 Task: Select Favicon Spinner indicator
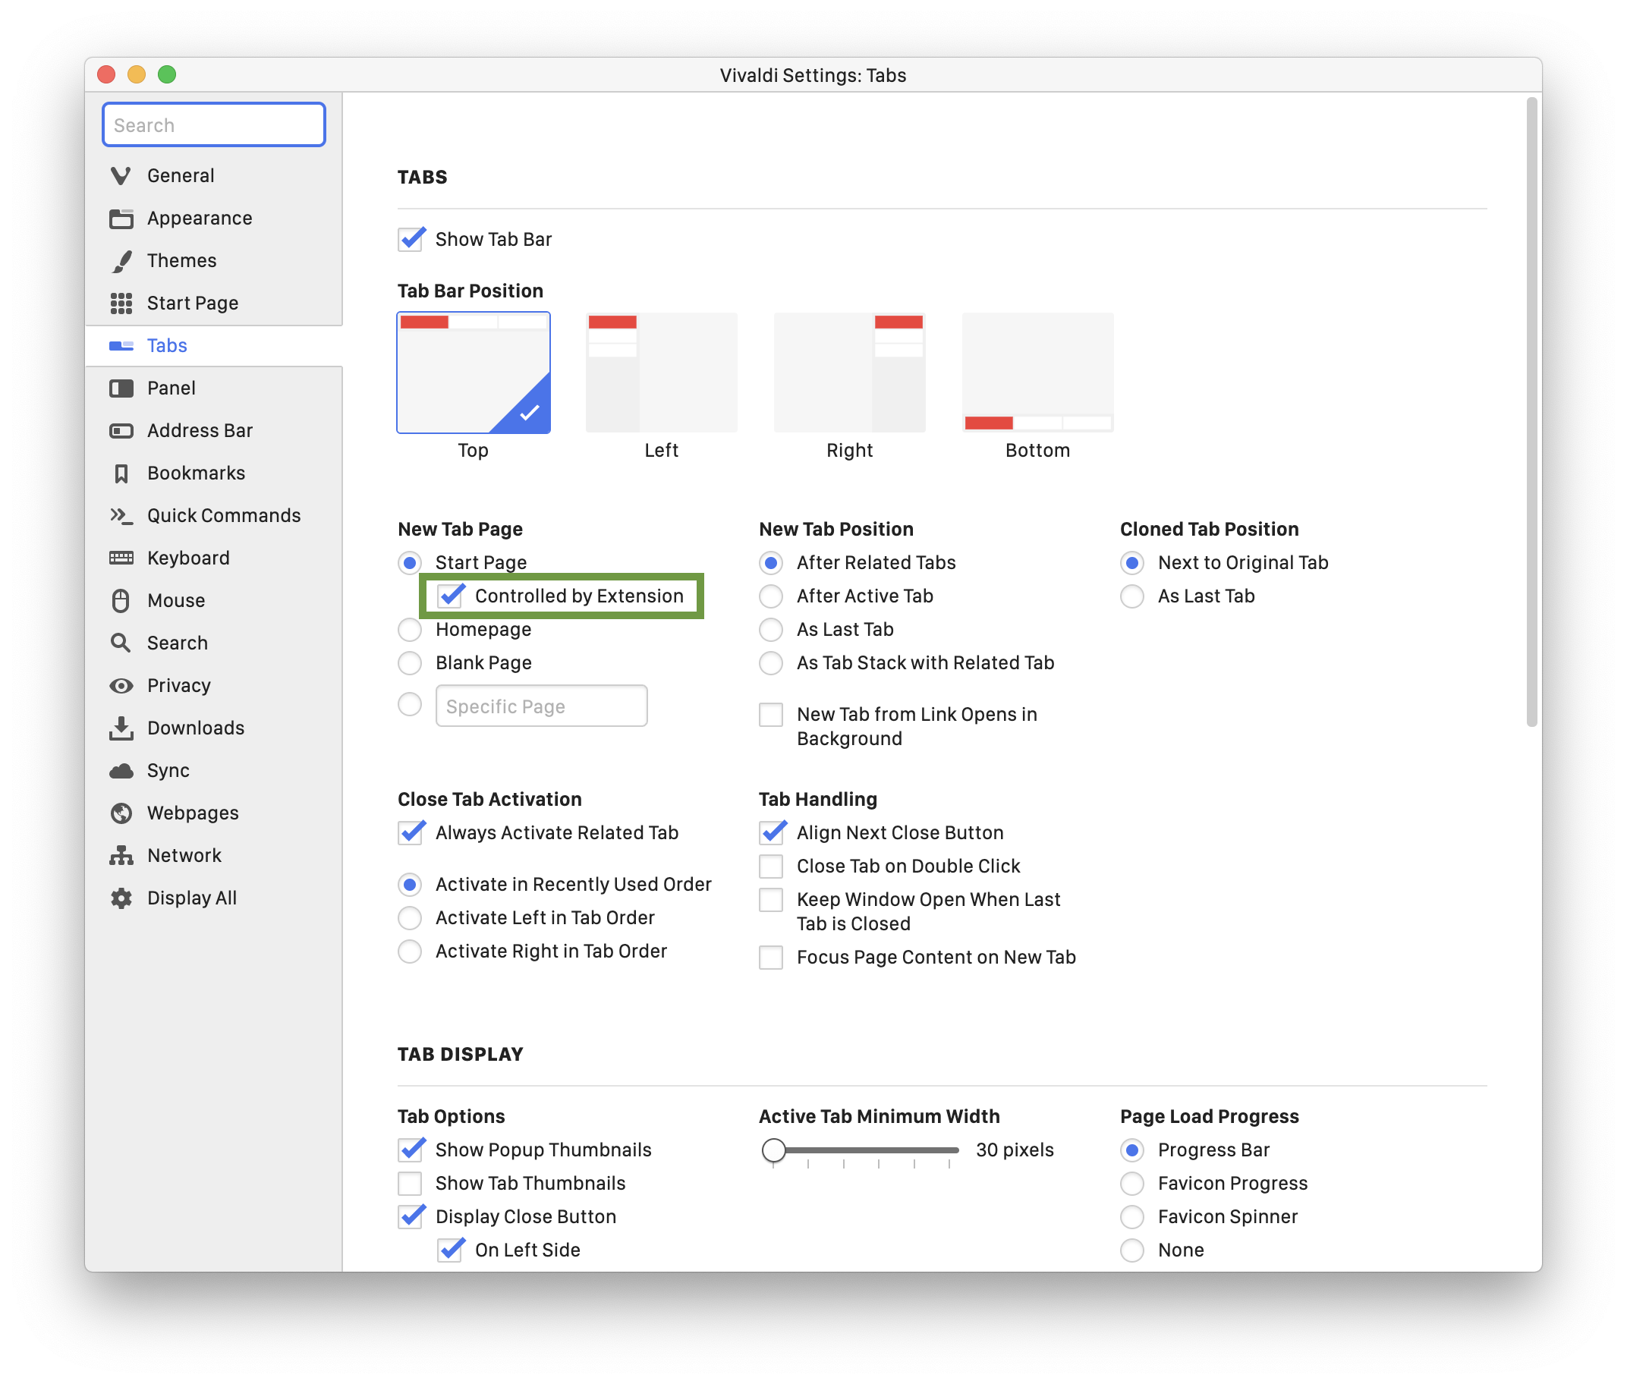(x=1132, y=1217)
